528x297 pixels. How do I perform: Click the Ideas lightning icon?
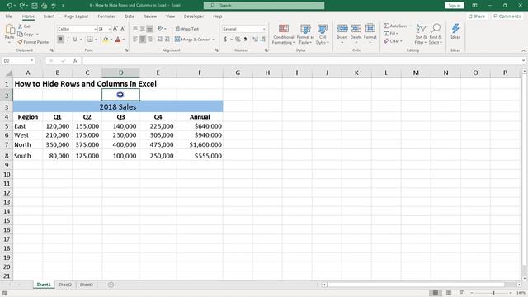[455, 31]
